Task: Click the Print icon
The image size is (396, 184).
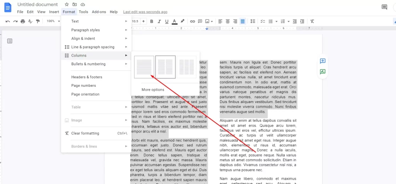Action: pyautogui.click(x=23, y=21)
